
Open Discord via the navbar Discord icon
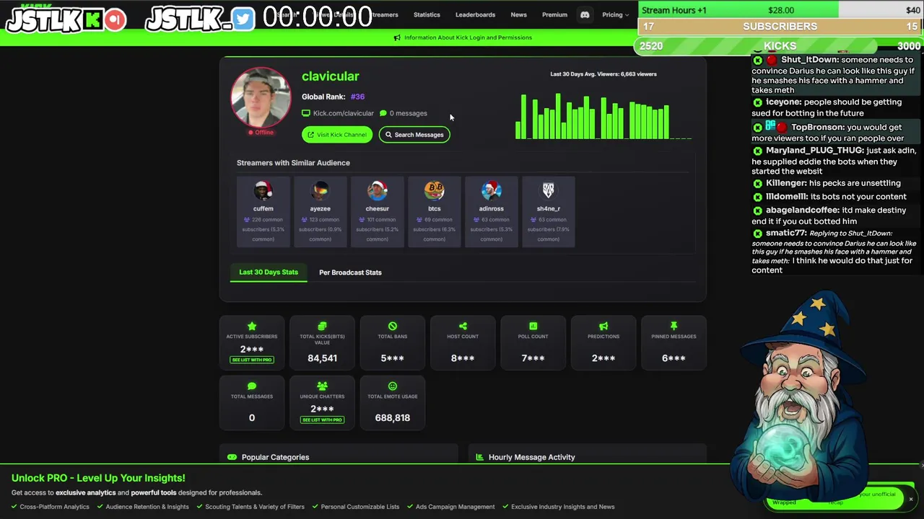click(585, 14)
